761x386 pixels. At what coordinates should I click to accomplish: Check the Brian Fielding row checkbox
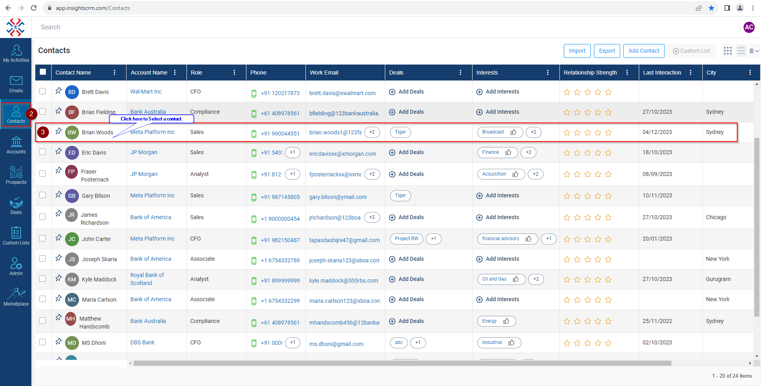point(42,111)
